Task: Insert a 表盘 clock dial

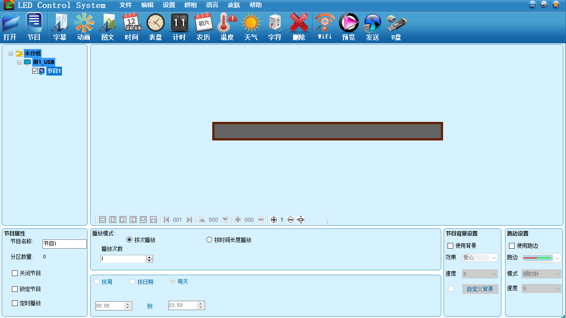Action: 155,26
